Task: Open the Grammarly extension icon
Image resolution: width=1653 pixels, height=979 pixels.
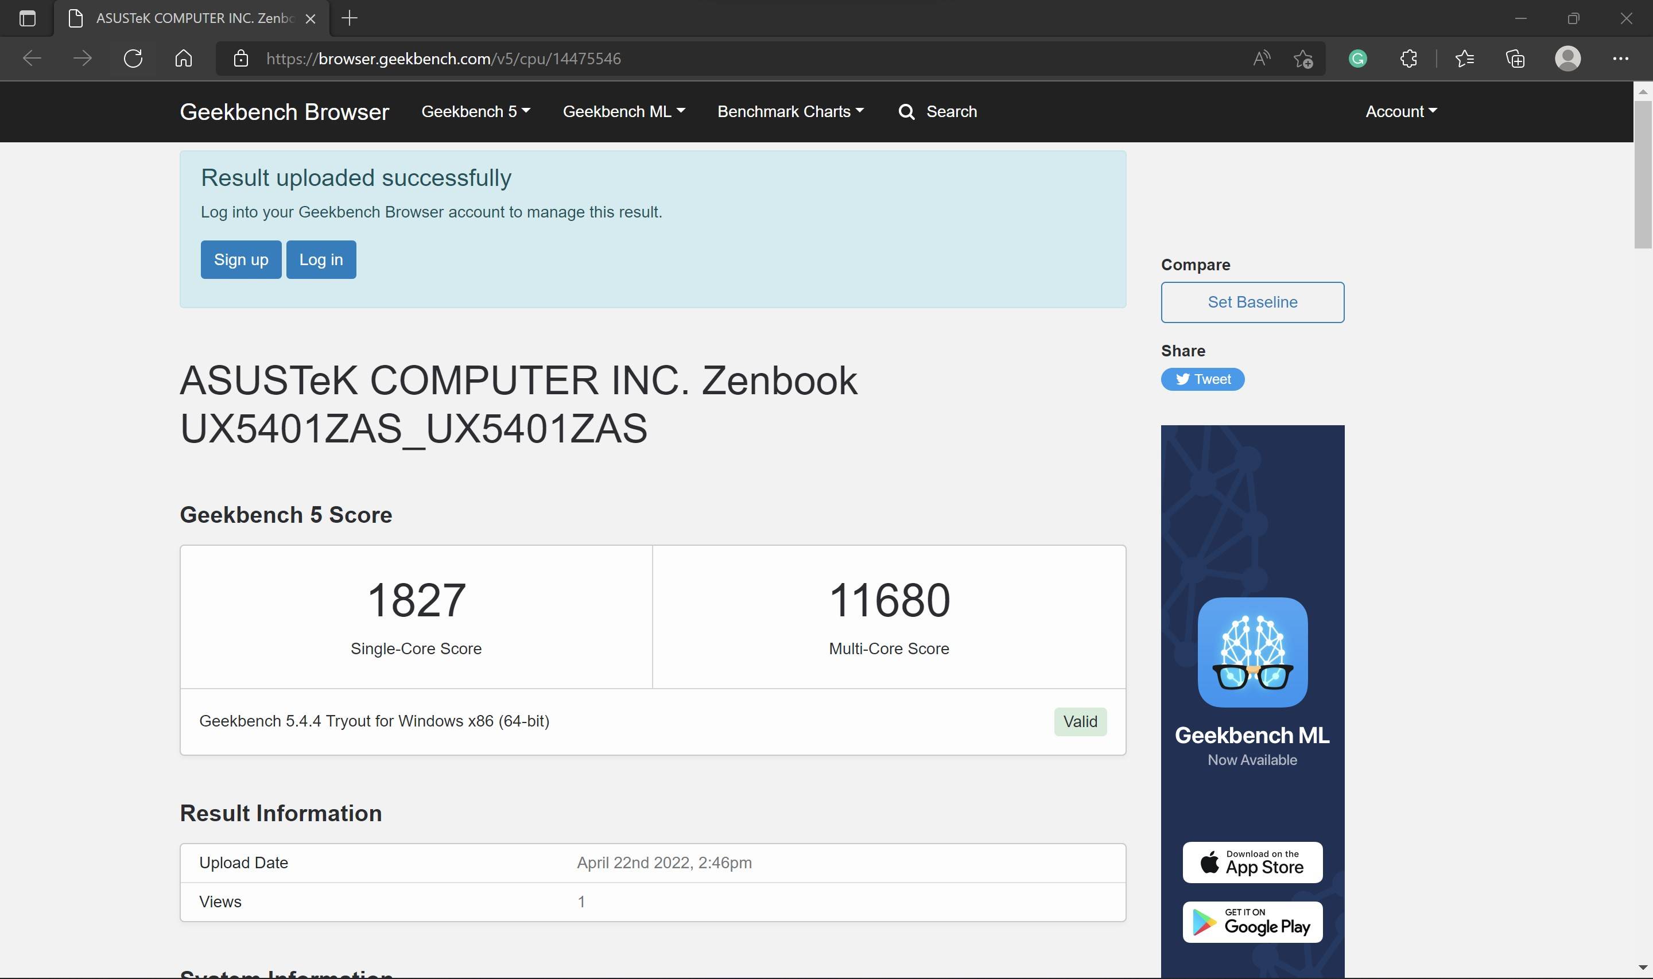Action: 1357,59
